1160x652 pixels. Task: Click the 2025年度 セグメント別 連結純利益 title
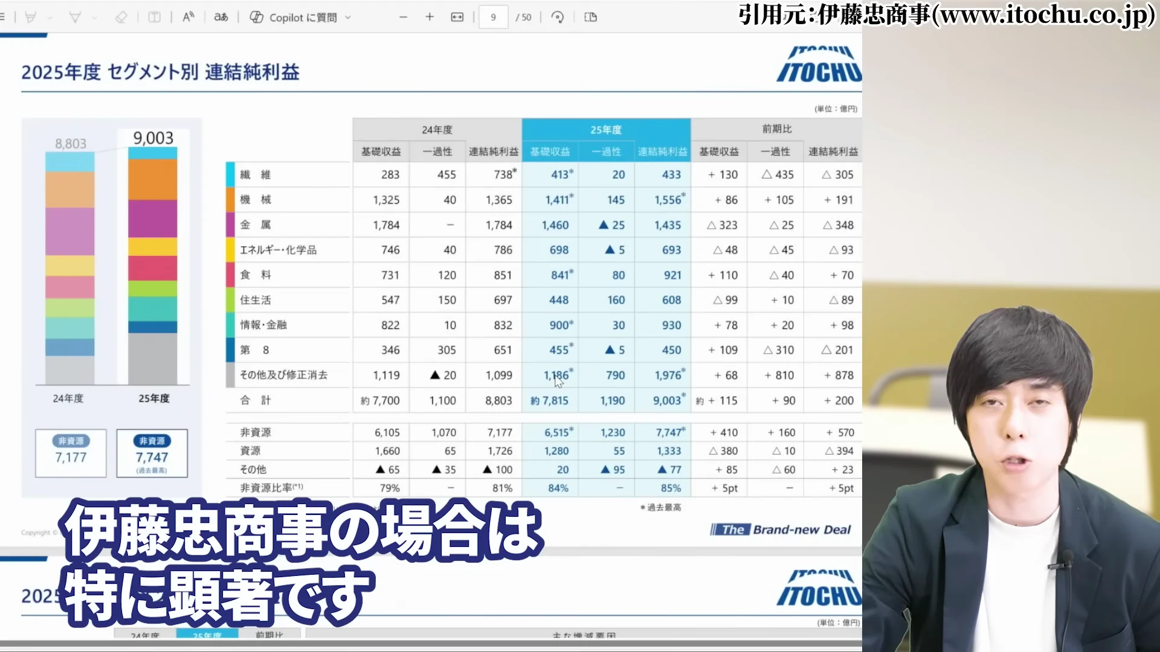click(x=161, y=72)
